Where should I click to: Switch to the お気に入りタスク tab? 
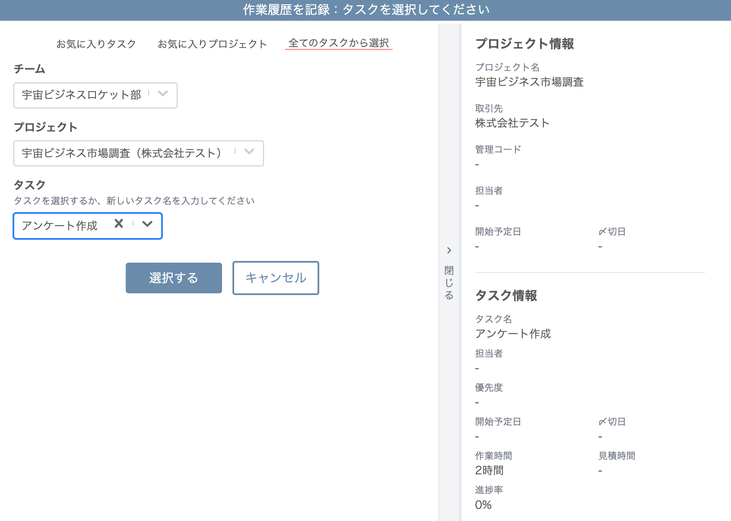click(x=96, y=43)
